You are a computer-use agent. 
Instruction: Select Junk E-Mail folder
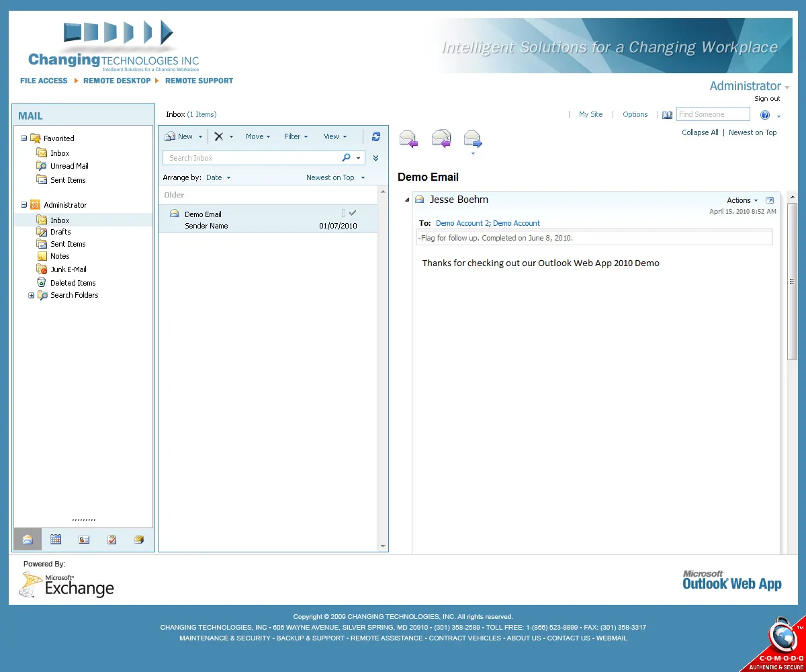pyautogui.click(x=68, y=269)
